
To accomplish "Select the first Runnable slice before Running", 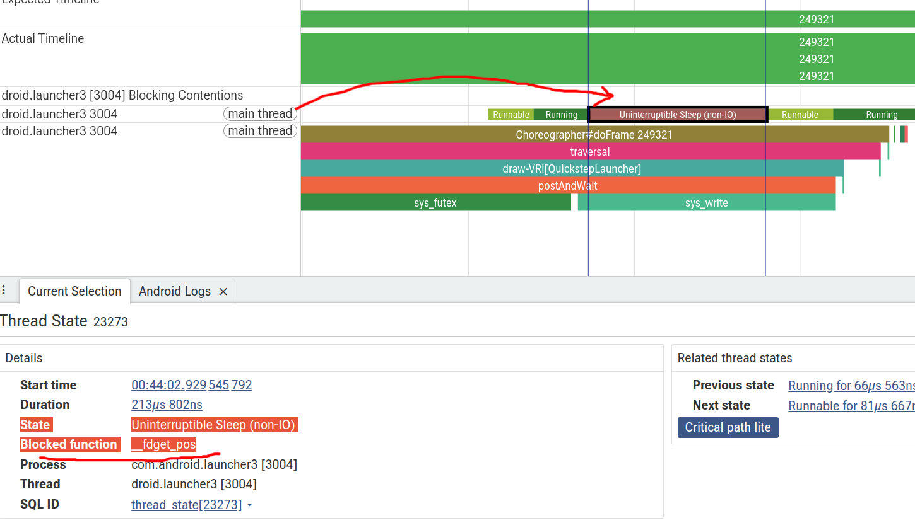I will pyautogui.click(x=511, y=115).
